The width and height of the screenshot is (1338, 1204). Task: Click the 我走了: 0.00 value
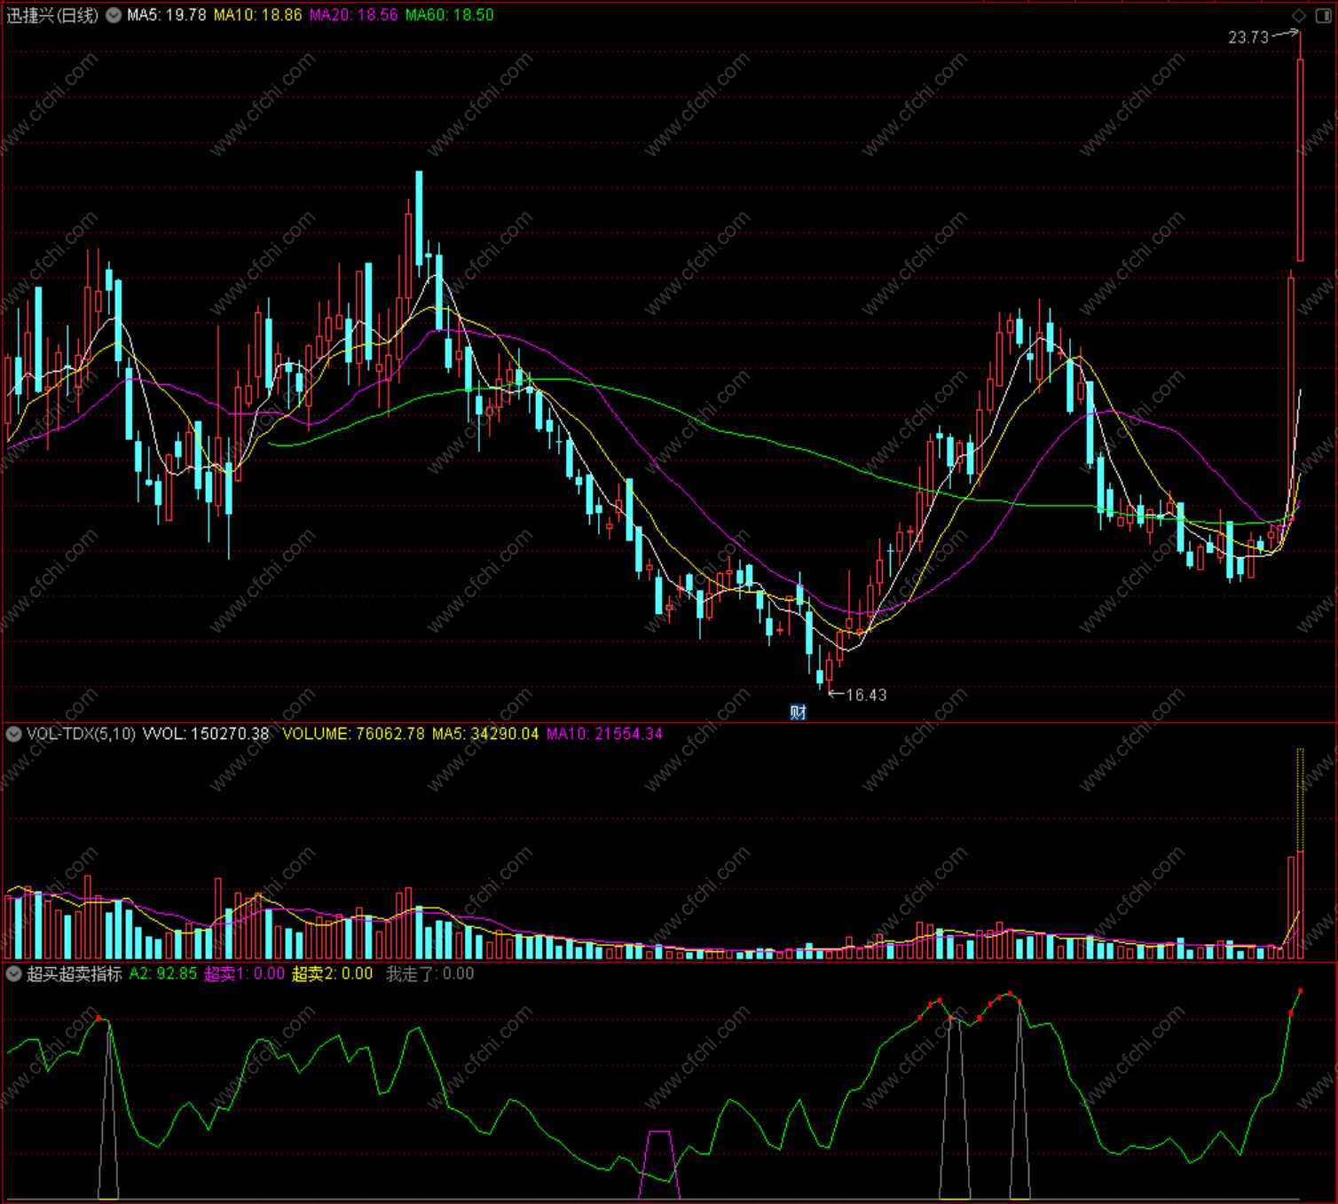point(430,973)
